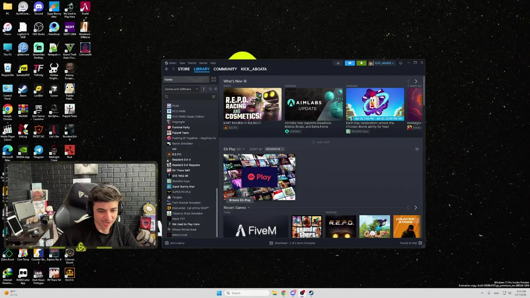Image resolution: width=530 pixels, height=298 pixels.
Task: Open advanced library filter options icon
Action: point(214,97)
